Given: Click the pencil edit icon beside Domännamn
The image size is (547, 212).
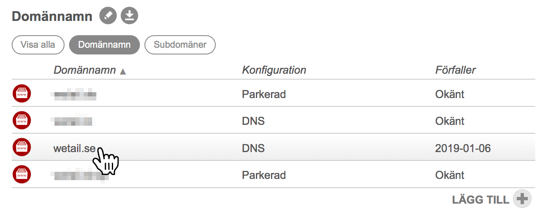Looking at the screenshot, I should [108, 16].
